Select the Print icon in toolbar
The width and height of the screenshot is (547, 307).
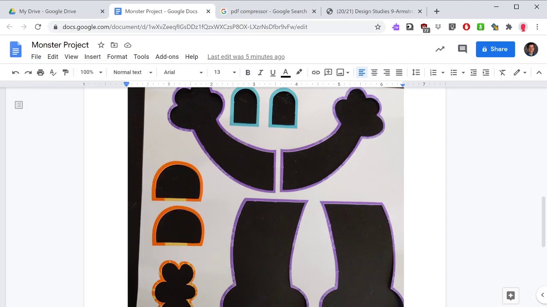[x=41, y=72]
